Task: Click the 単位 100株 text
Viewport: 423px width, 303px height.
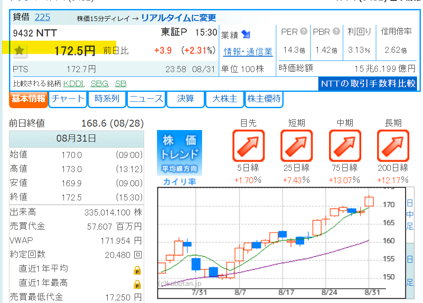Action: (x=242, y=69)
